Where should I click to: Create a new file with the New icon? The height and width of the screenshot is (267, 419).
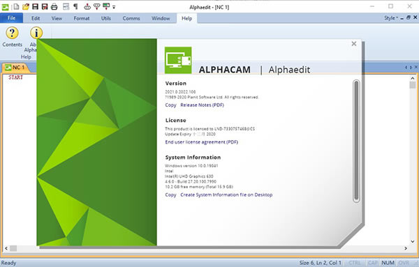pos(16,7)
